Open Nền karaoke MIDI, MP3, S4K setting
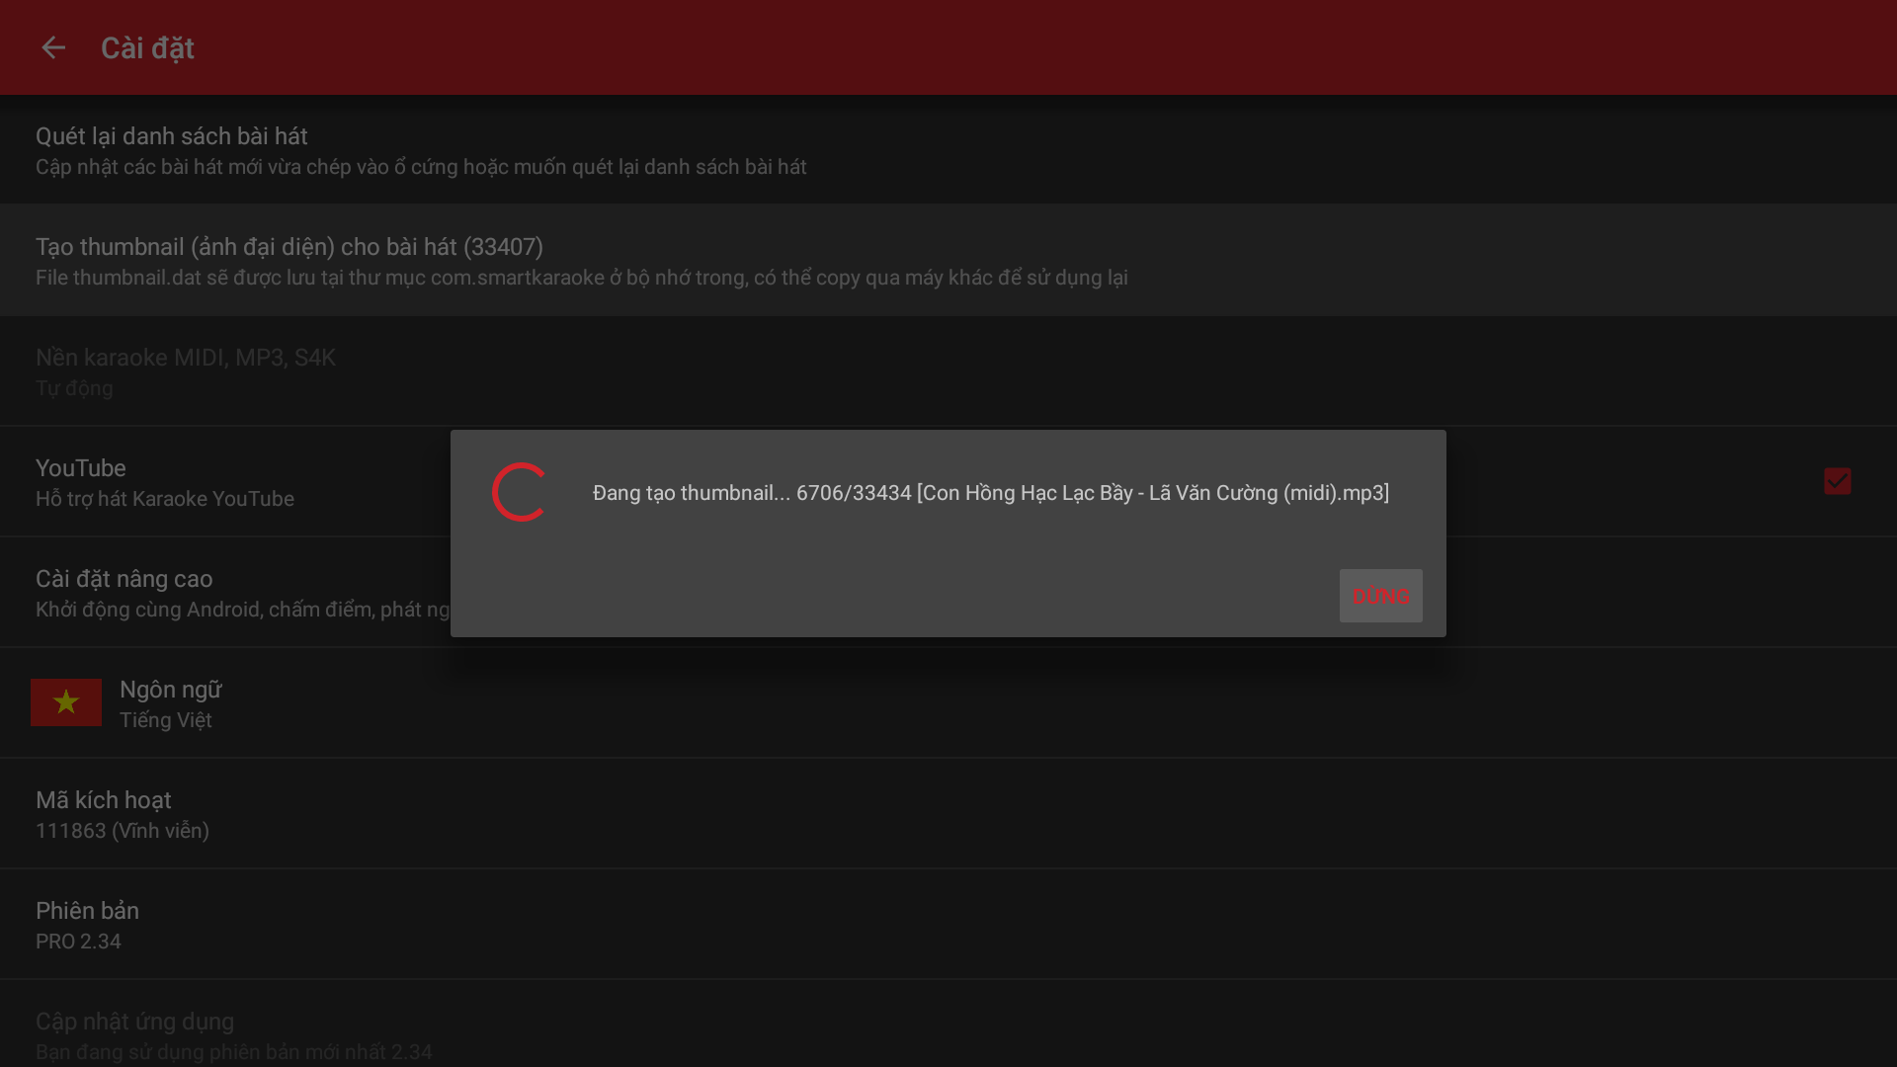The image size is (1897, 1067). point(948,371)
